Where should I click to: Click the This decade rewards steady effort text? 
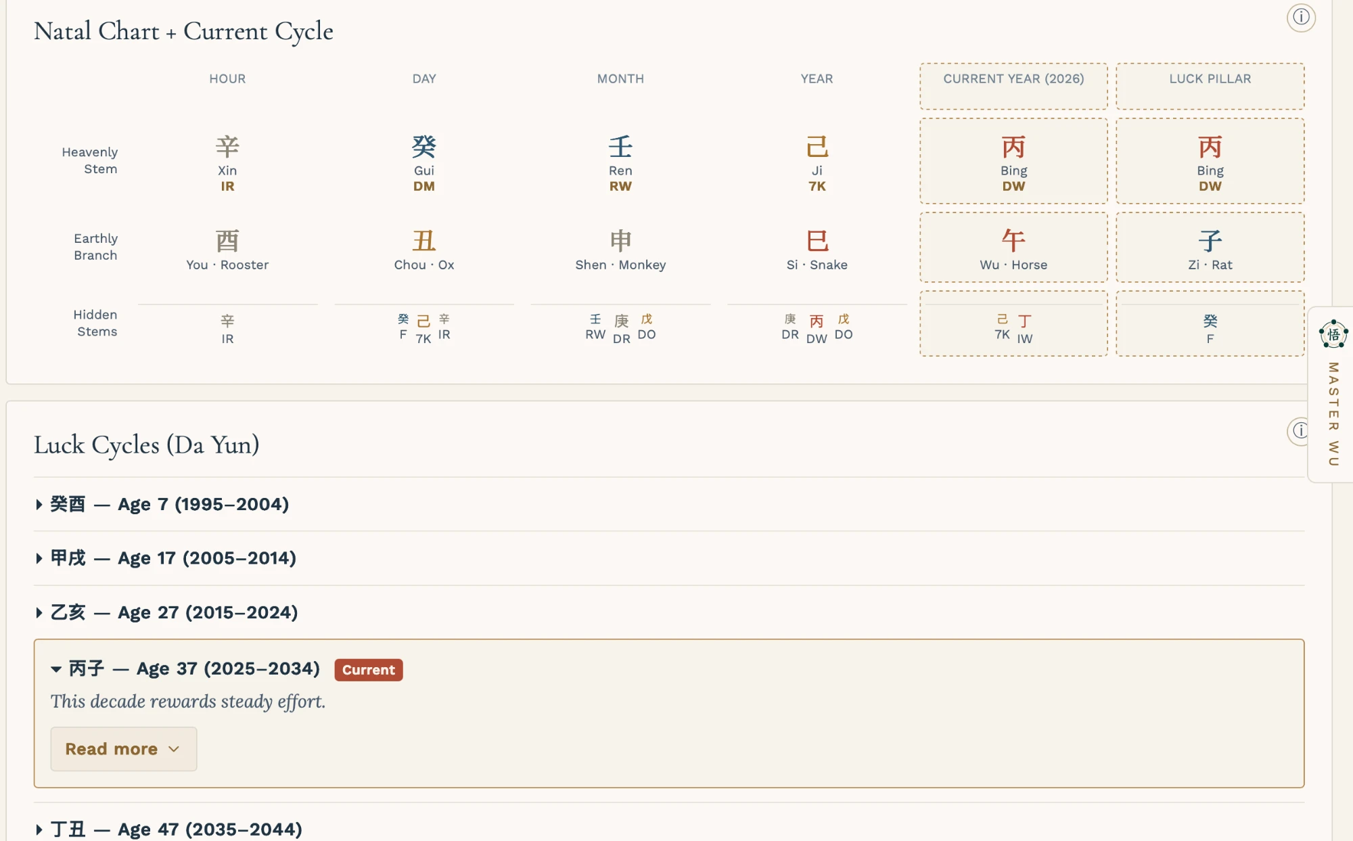[188, 702]
